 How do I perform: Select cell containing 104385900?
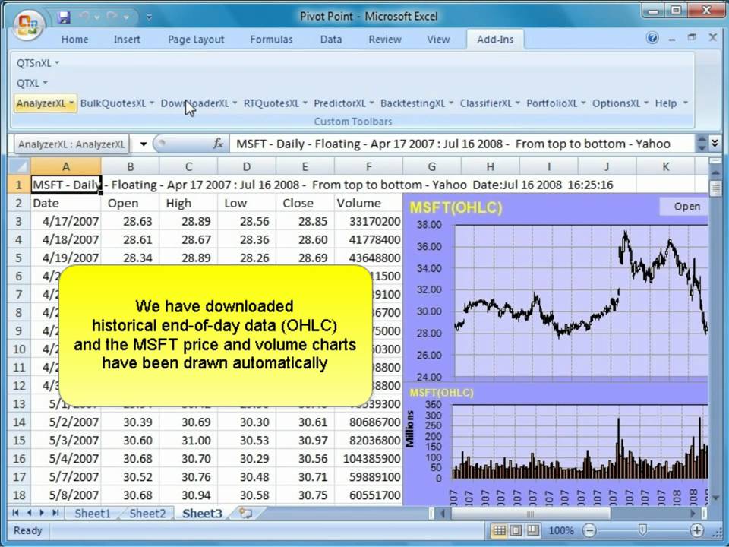[368, 459]
